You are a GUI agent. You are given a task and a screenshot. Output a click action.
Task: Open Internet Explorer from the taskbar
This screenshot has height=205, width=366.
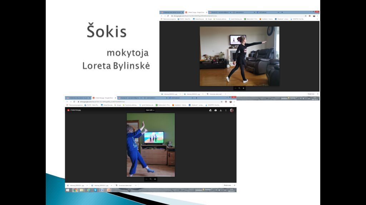(x=89, y=190)
